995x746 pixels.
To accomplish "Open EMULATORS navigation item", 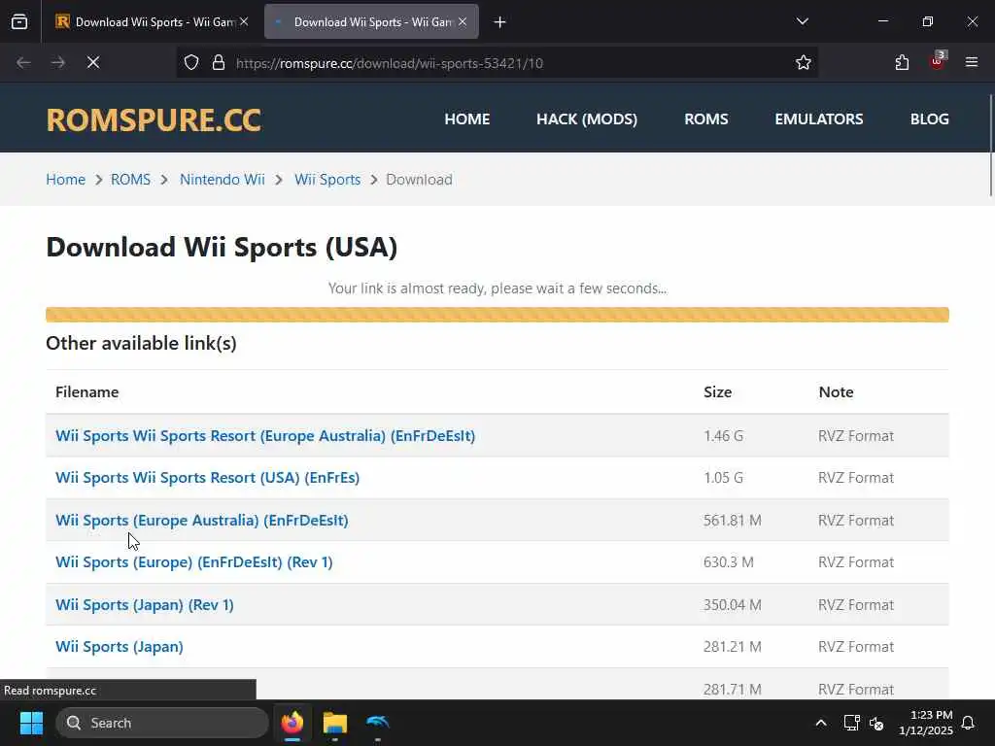I will [x=819, y=119].
